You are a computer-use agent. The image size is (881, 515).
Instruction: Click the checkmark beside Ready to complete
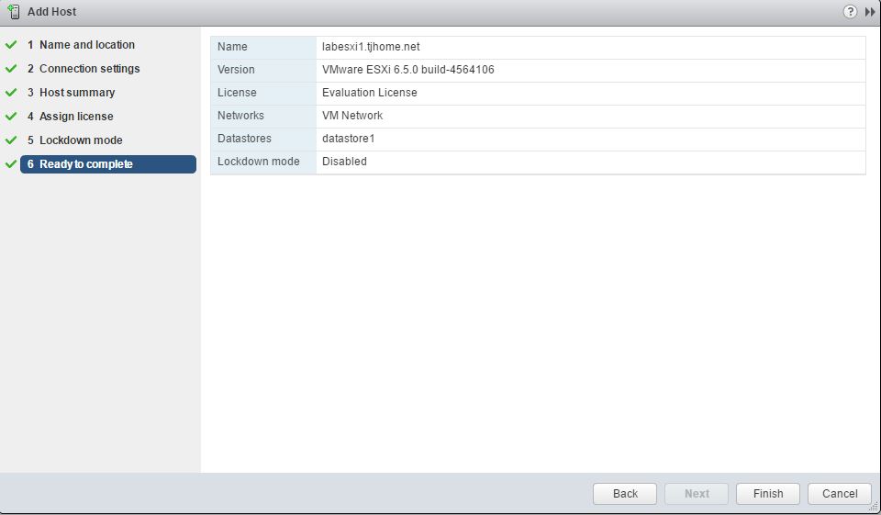coord(11,164)
